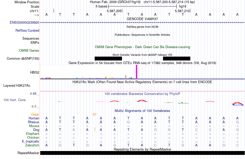Select the Rhesus species label

click(34, 122)
